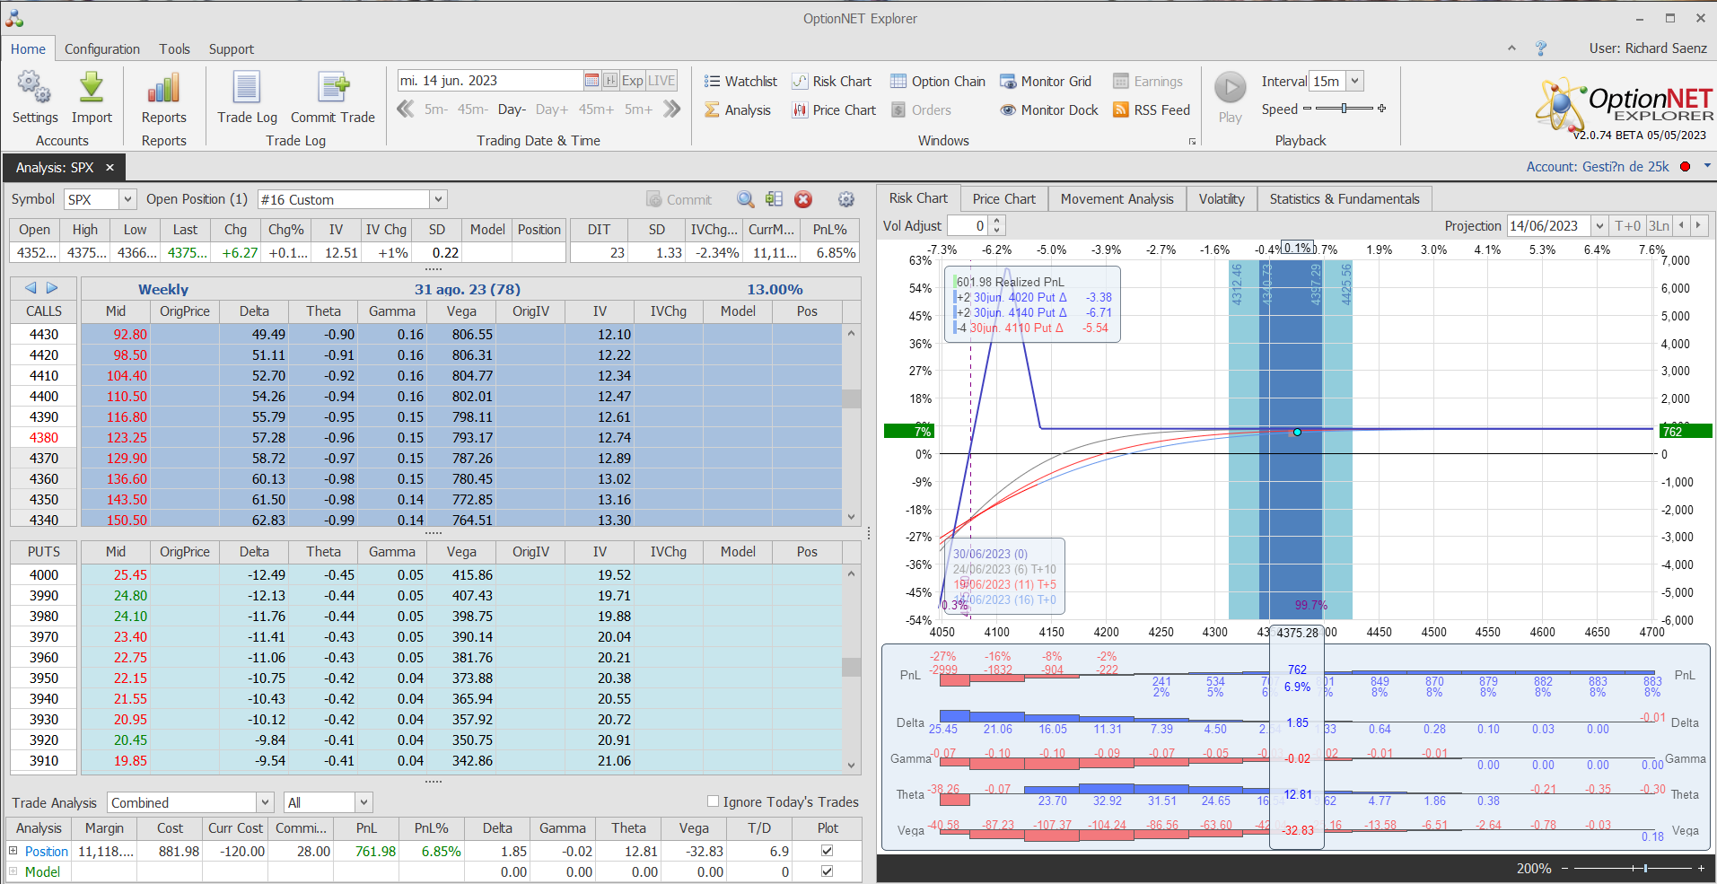Click the LIVE button
1717x884 pixels.
(x=661, y=81)
